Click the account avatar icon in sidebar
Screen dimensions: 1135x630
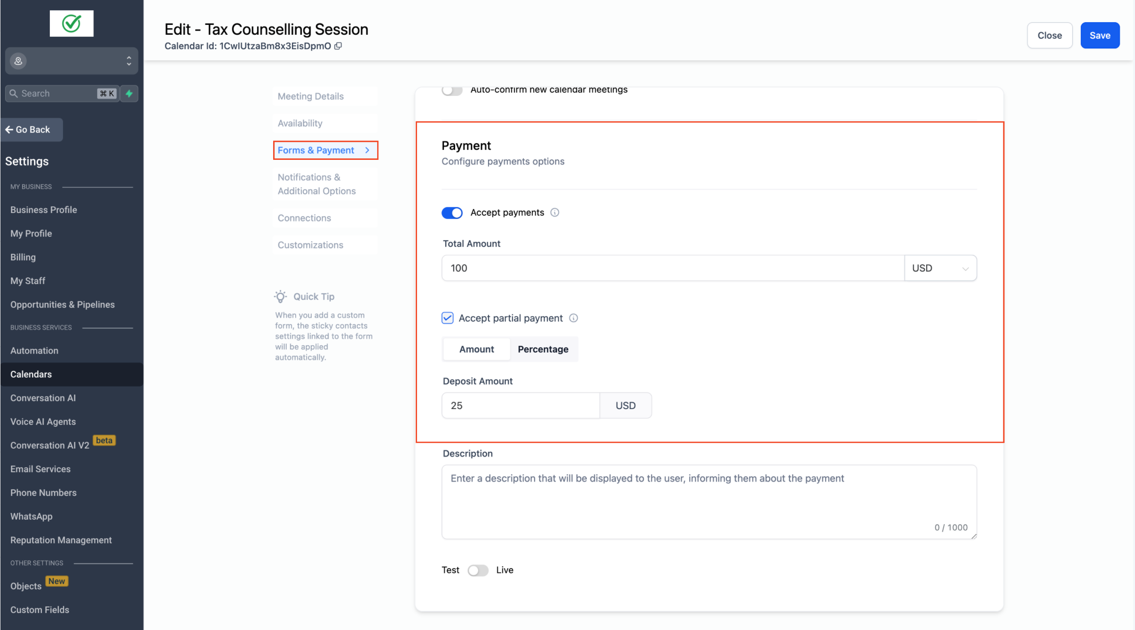pos(18,61)
